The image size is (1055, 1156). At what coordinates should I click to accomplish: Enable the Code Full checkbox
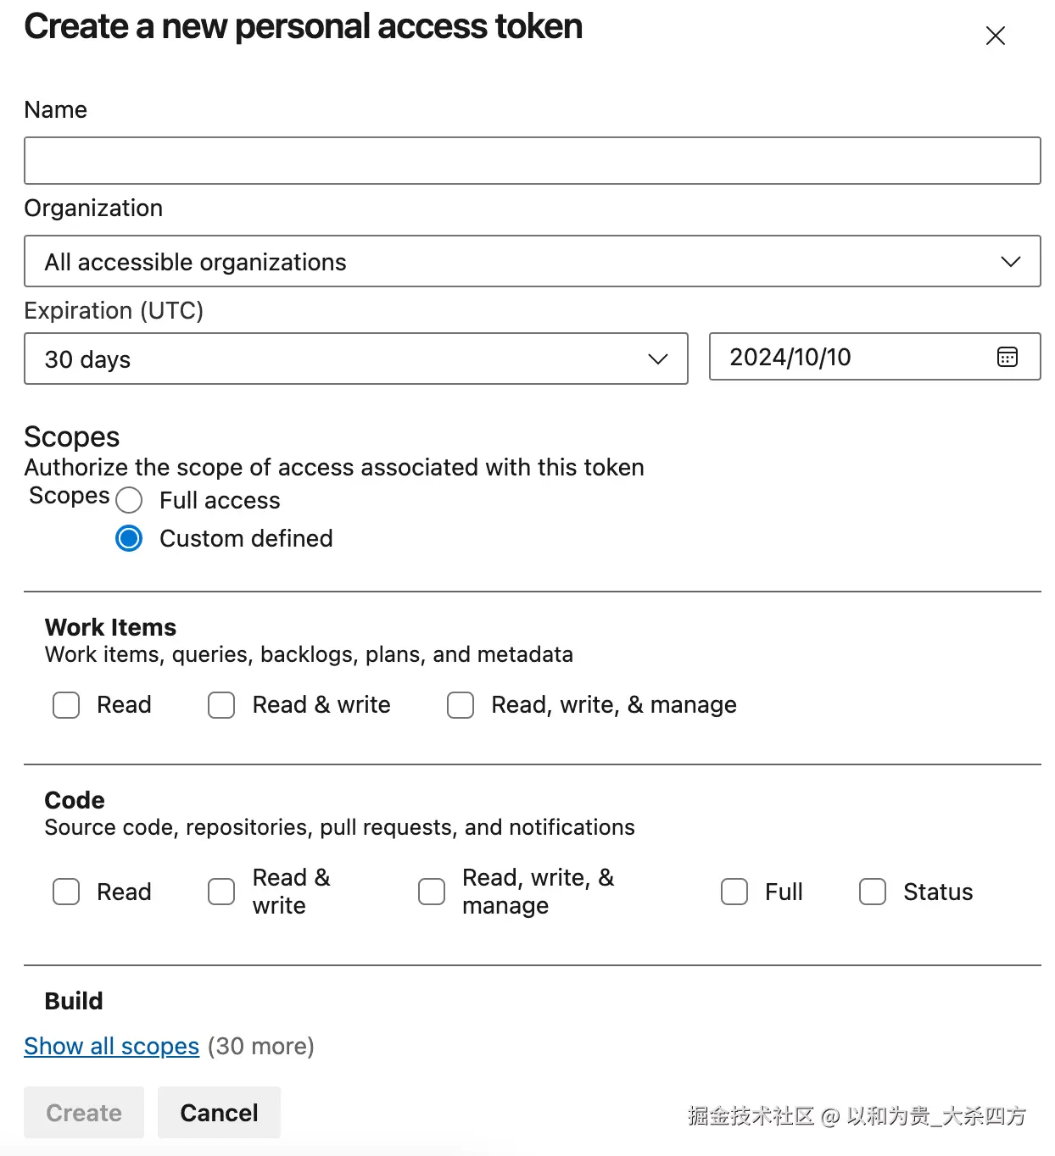pos(734,892)
